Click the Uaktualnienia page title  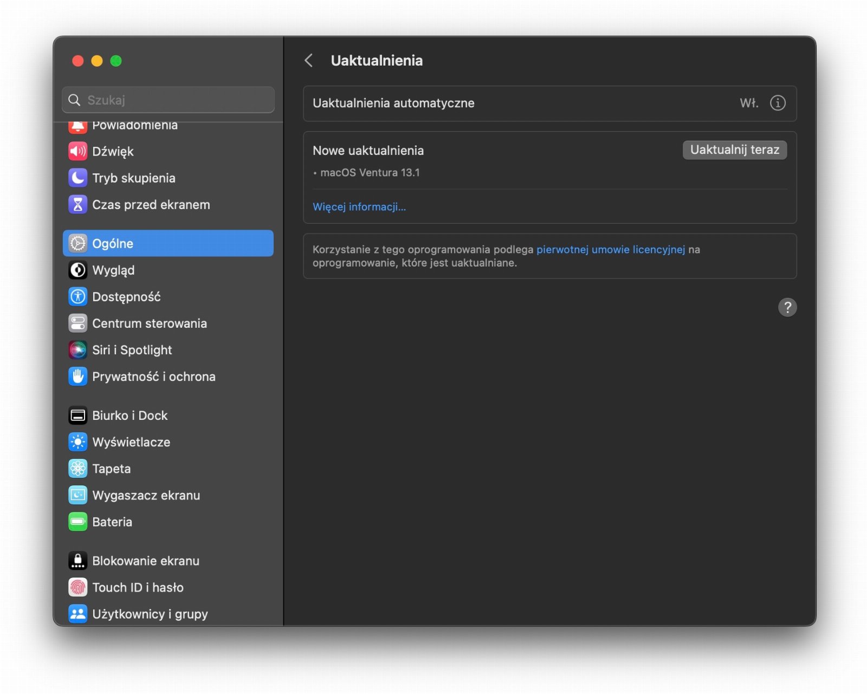[377, 60]
